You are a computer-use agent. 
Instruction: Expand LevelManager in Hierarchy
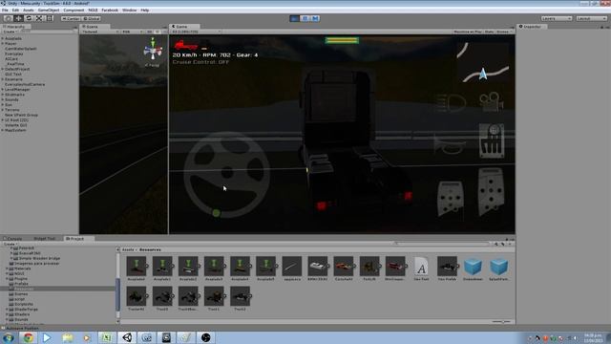point(3,89)
